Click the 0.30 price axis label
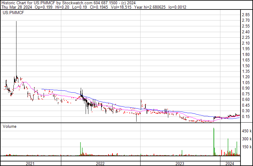This screenshot has width=253, height=166. point(246,111)
